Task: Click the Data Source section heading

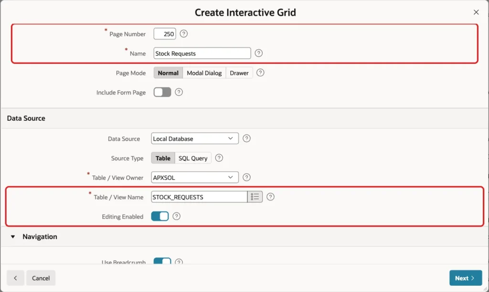Action: tap(26, 118)
